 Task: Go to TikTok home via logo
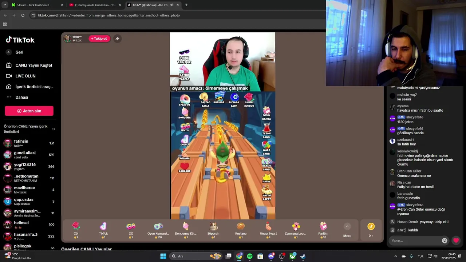point(20,40)
